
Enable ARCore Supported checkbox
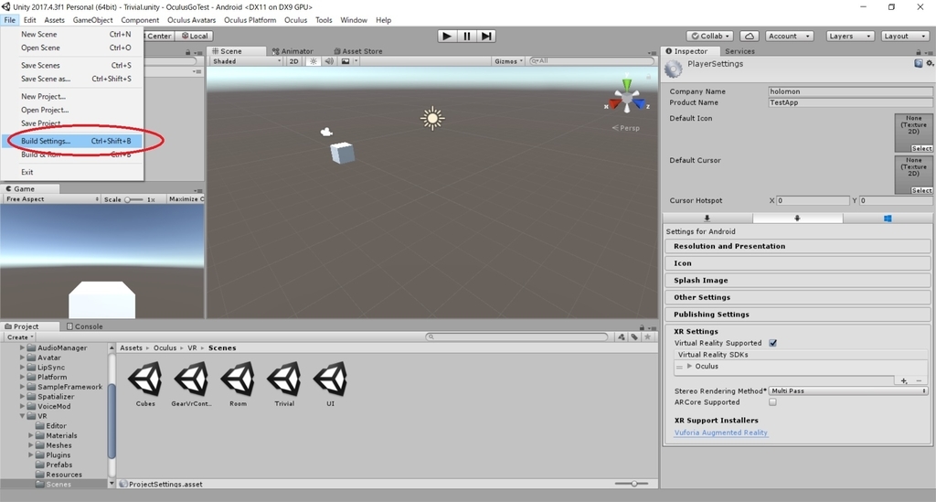click(x=773, y=402)
